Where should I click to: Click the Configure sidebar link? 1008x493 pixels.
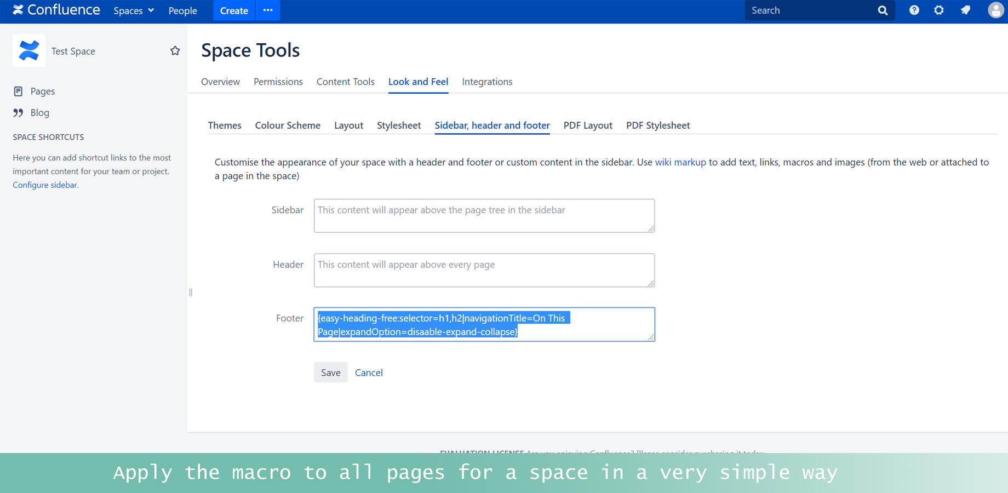[x=45, y=185]
